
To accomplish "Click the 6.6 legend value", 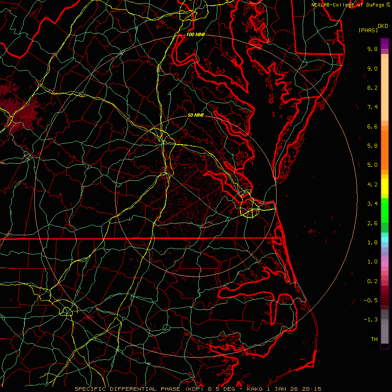I will (372, 126).
